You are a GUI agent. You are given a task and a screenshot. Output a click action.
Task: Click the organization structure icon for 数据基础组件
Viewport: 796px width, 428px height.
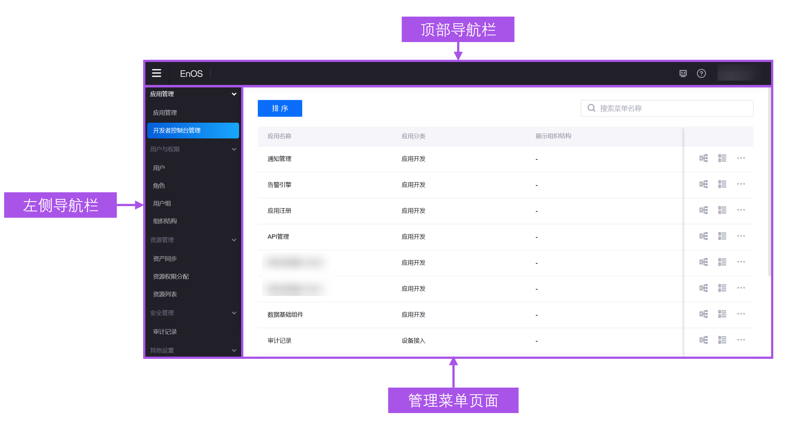point(704,314)
